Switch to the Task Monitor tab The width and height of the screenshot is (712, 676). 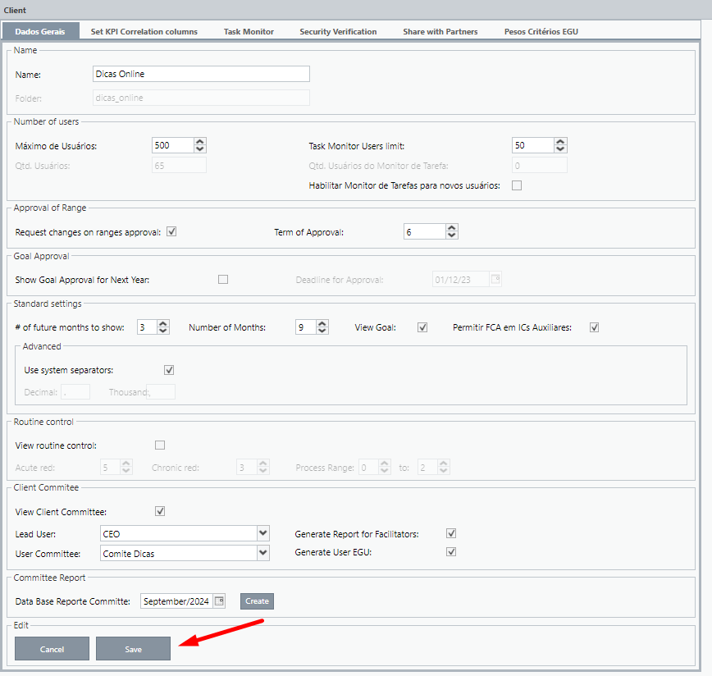(x=249, y=31)
